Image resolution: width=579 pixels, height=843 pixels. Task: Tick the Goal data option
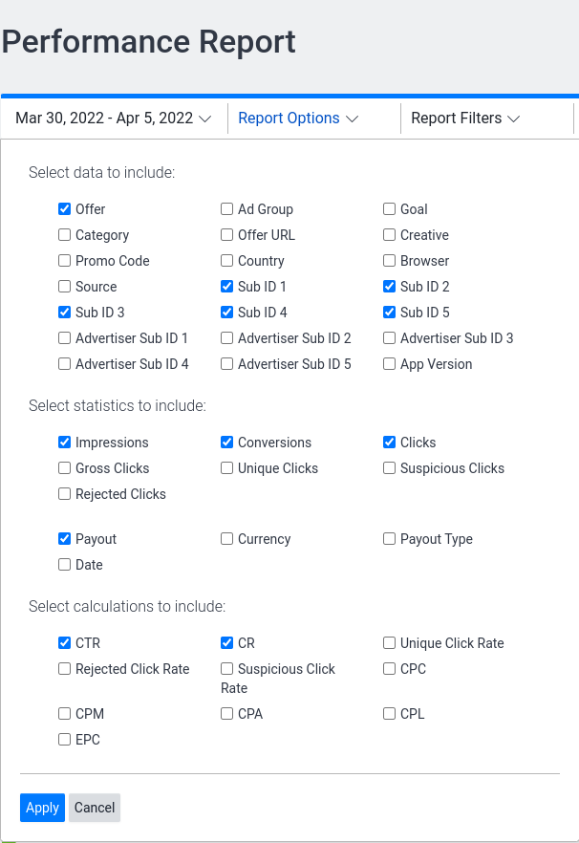pos(390,209)
